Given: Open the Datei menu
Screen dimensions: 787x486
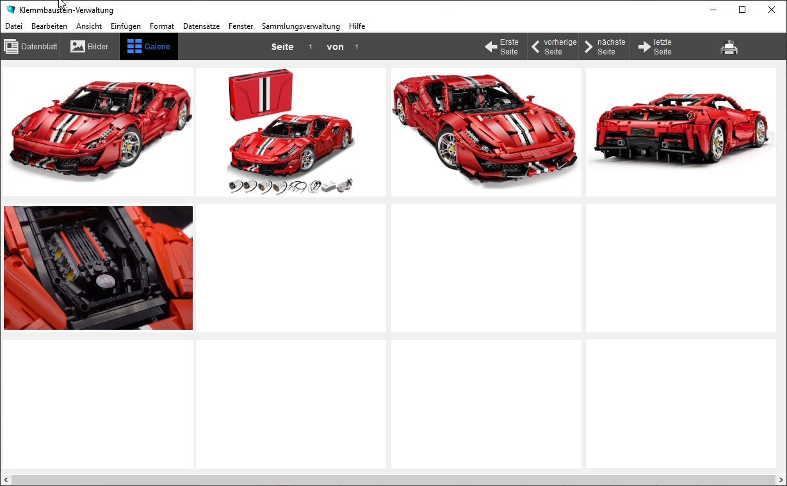Looking at the screenshot, I should coord(13,26).
